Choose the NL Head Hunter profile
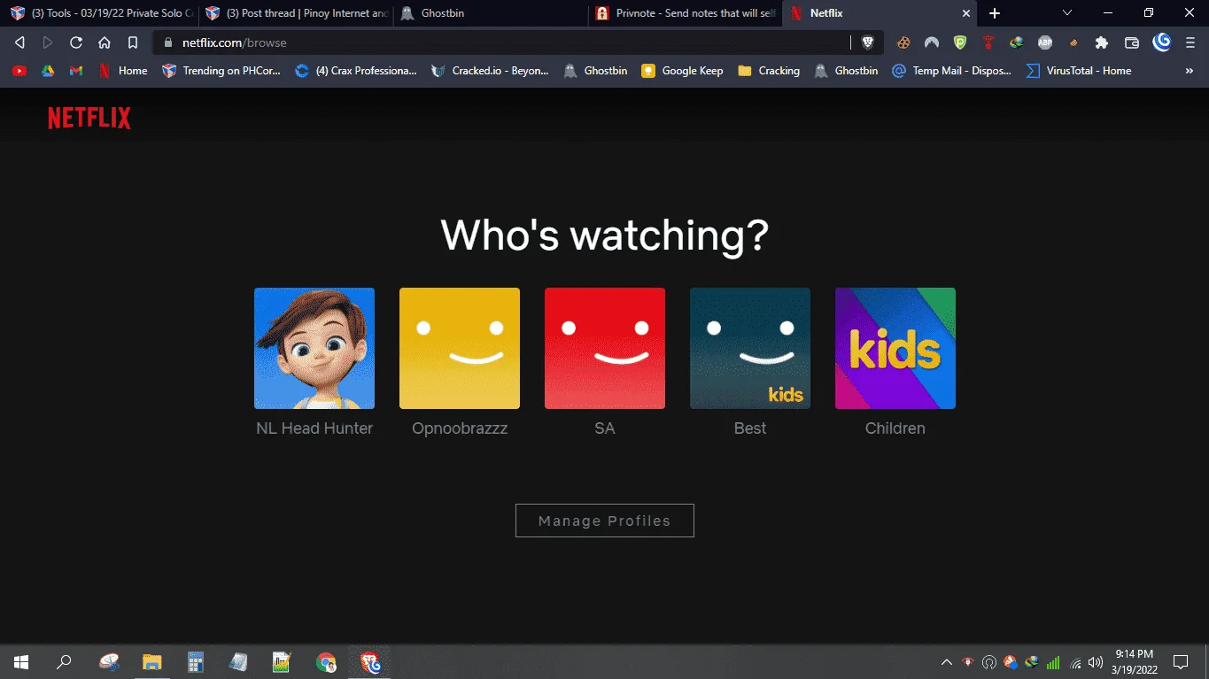This screenshot has width=1209, height=679. [314, 348]
